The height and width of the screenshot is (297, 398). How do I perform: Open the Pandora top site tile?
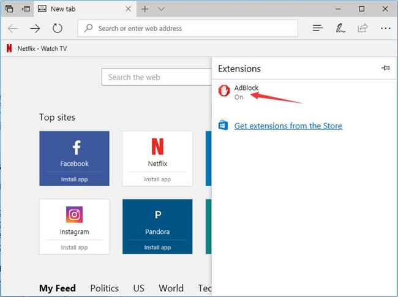click(x=157, y=227)
